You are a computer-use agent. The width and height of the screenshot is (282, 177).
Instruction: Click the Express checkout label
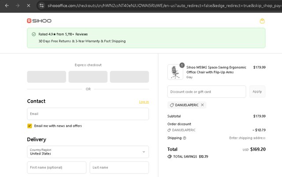tap(88, 65)
